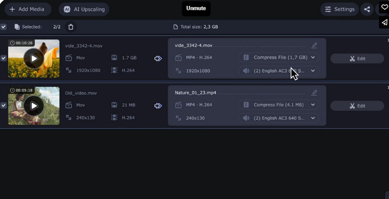Click the speaker icon in vide_3342-4.mov audio dropdown
This screenshot has width=389, height=199.
[x=246, y=71]
